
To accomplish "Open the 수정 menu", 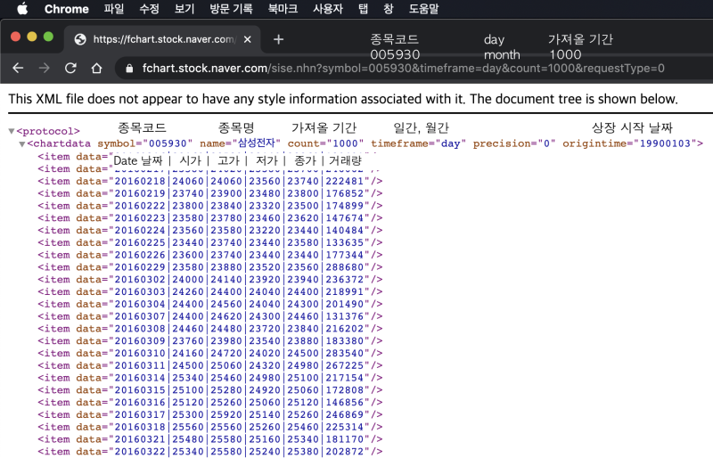I will pyautogui.click(x=149, y=9).
